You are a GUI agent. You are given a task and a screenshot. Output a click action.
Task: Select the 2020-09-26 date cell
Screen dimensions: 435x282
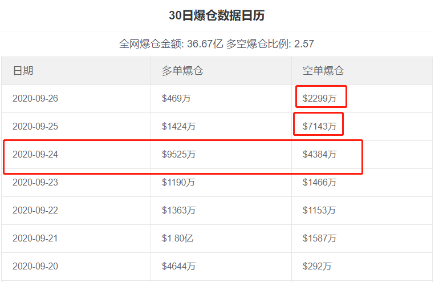(35, 99)
